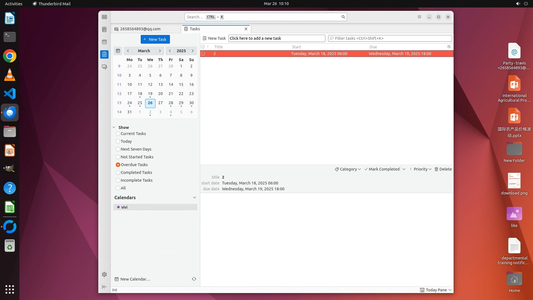Delete the selected task

443,169
